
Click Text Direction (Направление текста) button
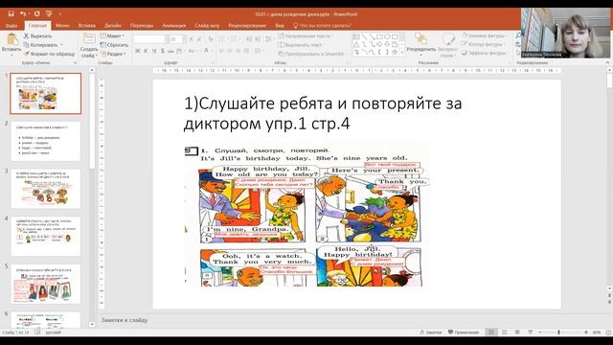click(306, 35)
